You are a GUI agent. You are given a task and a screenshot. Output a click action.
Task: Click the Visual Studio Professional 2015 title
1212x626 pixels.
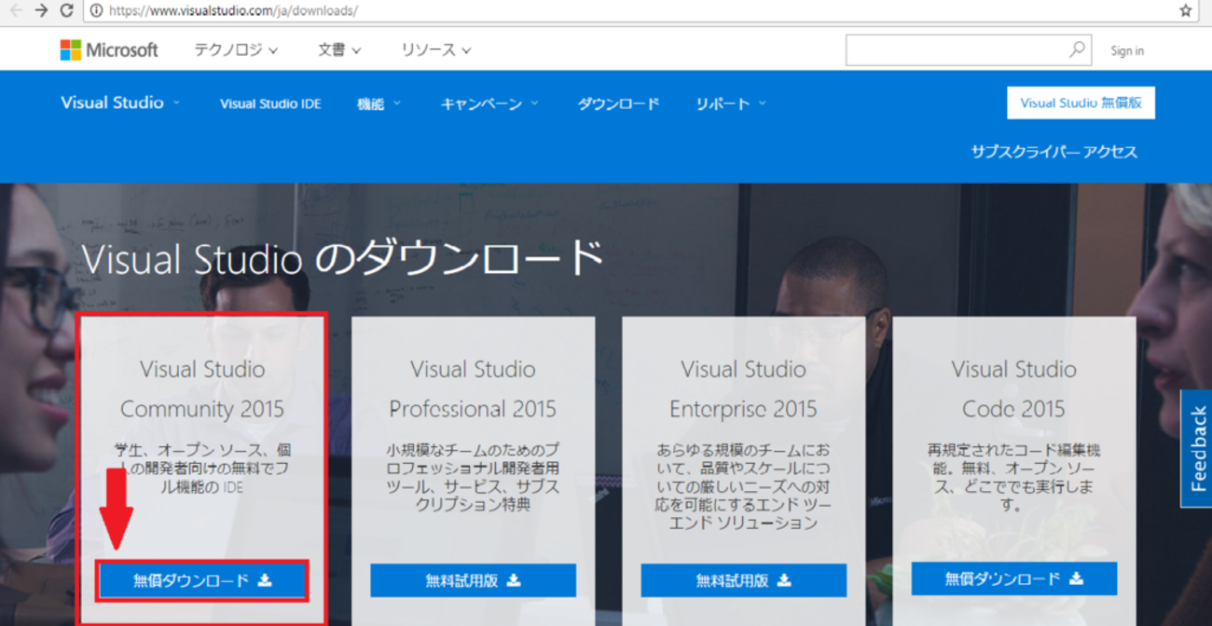(473, 388)
